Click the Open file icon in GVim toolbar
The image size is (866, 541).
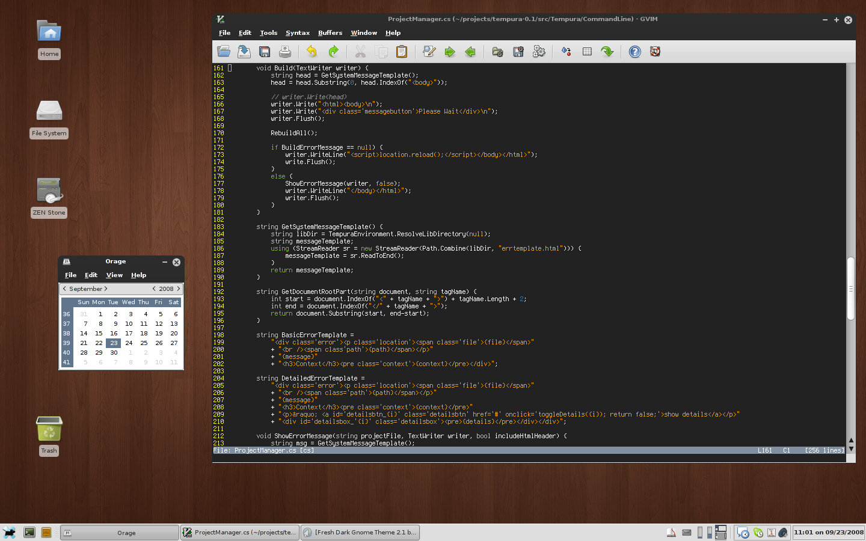tap(224, 52)
